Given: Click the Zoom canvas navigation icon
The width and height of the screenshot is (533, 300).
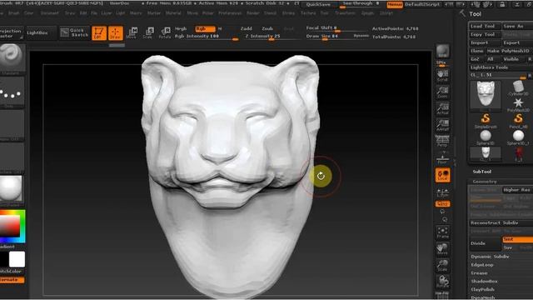Looking at the screenshot, I should point(442,92).
